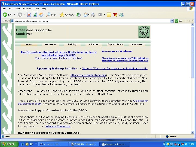Open Greenstone development team link
196x147 pixels.
[x=83, y=102]
